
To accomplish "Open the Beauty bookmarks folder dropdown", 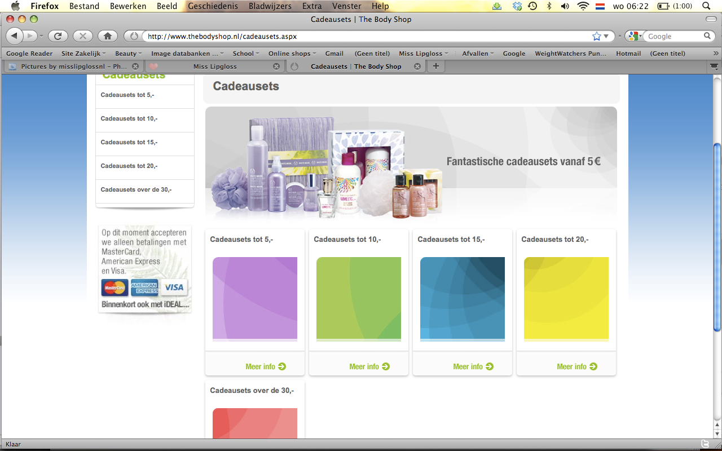I will pyautogui.click(x=129, y=54).
